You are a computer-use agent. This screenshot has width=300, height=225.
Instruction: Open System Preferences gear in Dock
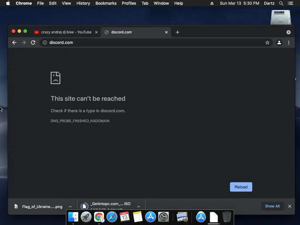coord(163,217)
